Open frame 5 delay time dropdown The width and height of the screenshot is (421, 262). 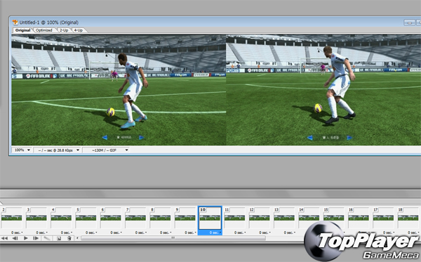click(x=91, y=232)
